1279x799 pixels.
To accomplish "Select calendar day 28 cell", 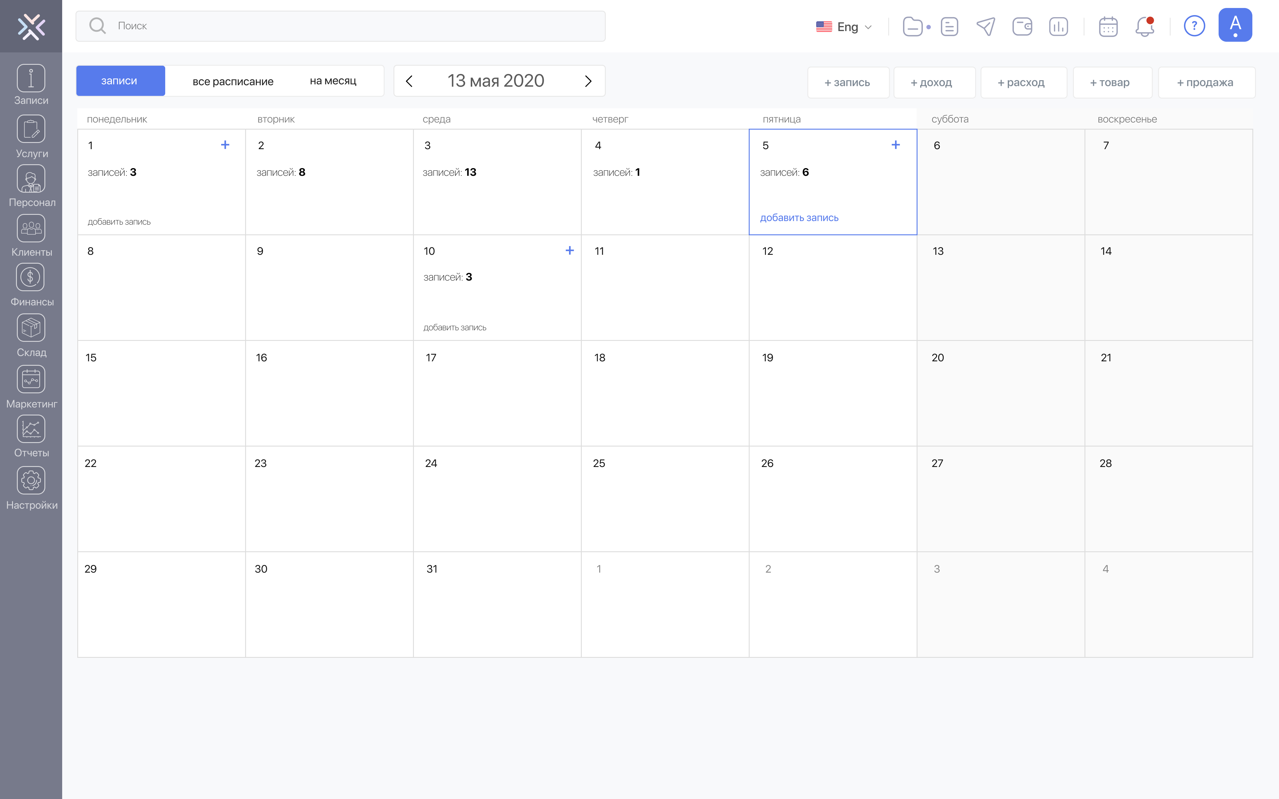I will click(x=1169, y=499).
